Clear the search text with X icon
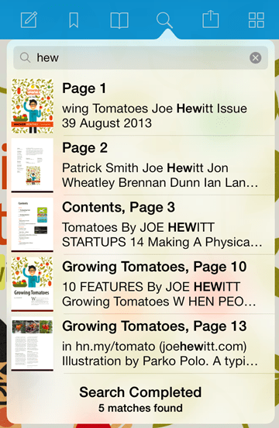The height and width of the screenshot is (428, 279). [256, 57]
